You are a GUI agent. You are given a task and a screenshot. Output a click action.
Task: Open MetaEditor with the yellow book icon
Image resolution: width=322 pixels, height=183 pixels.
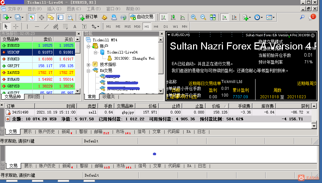point(104,17)
